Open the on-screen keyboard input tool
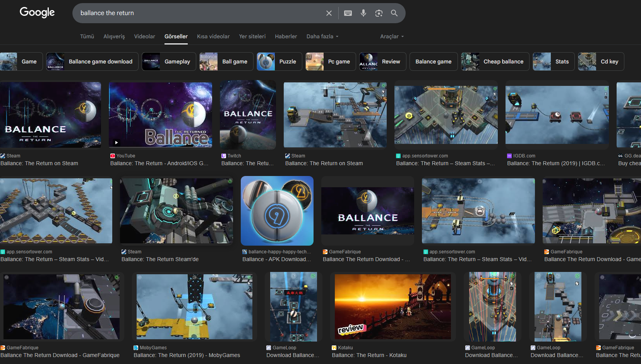Screen dimensions: 641x364 [x=348, y=13]
